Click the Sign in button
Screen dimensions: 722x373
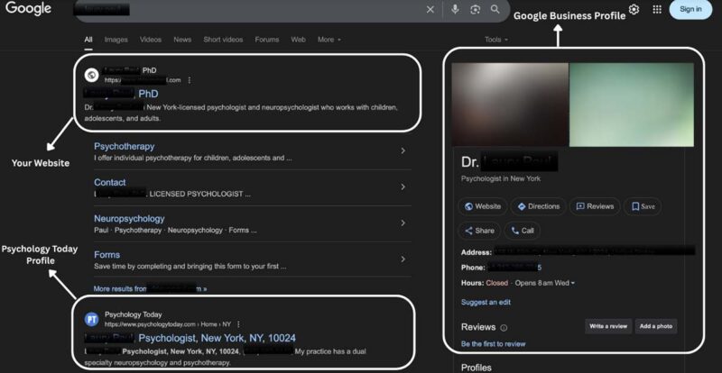[x=690, y=9]
